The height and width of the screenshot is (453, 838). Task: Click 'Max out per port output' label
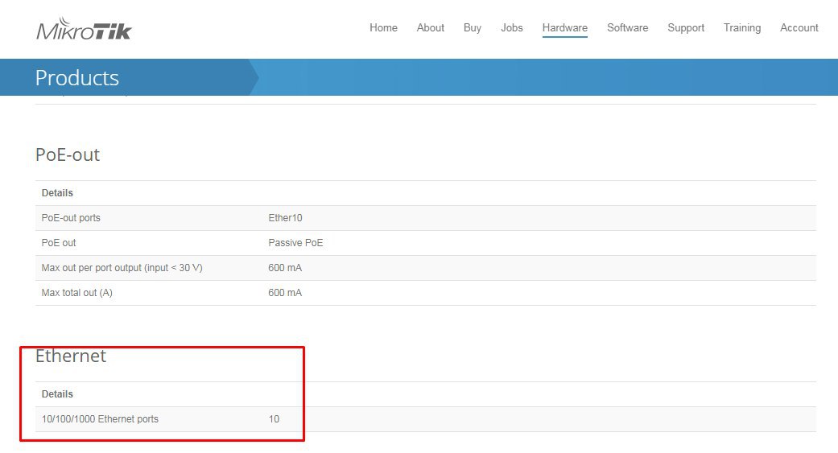coord(122,268)
